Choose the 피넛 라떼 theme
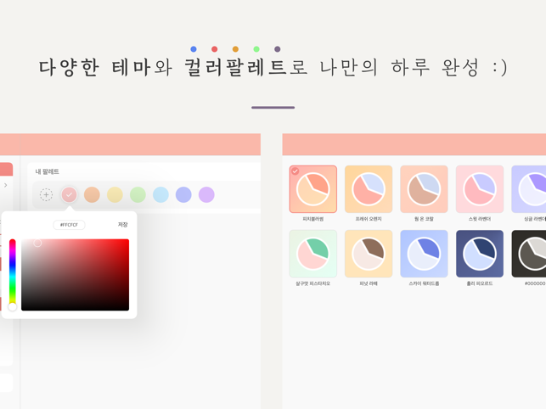The height and width of the screenshot is (409, 546). (x=369, y=254)
